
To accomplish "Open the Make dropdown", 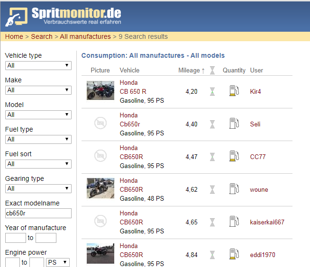I will click(38, 90).
